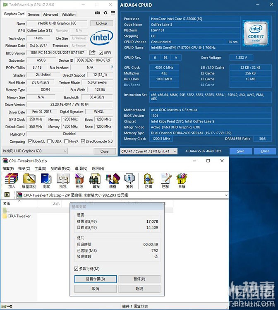The image size is (278, 310).
Task: Toggle the PhysX checkbox
Action: (x=66, y=141)
